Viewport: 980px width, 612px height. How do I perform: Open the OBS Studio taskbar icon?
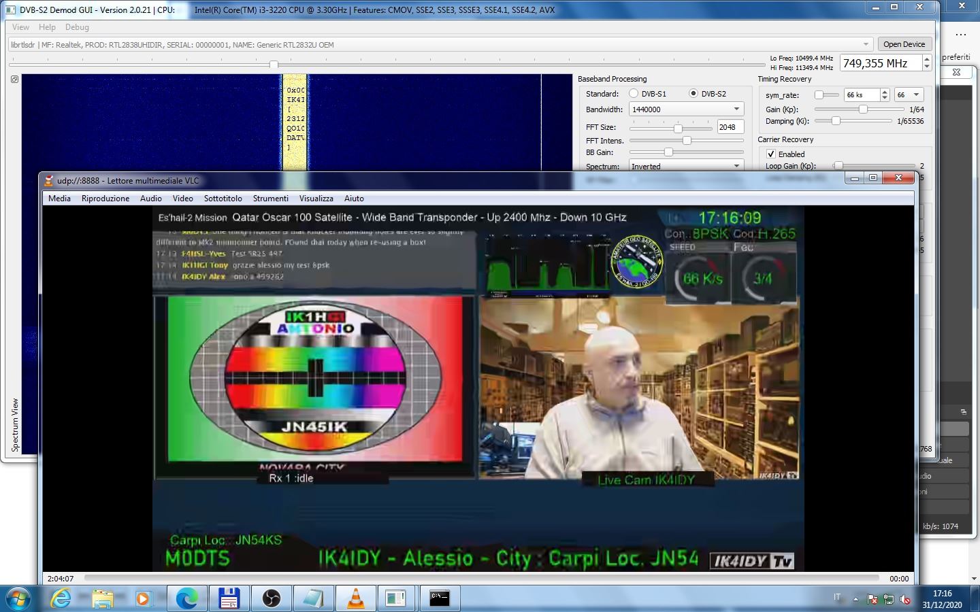point(271,598)
